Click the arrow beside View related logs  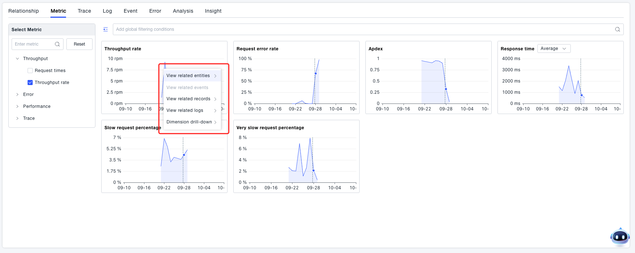pos(215,111)
